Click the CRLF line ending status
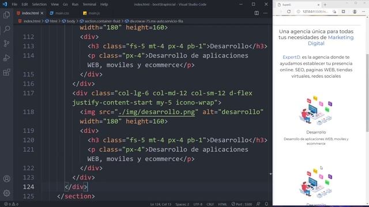Image resolution: width=369 pixels, height=207 pixels. 210,204
